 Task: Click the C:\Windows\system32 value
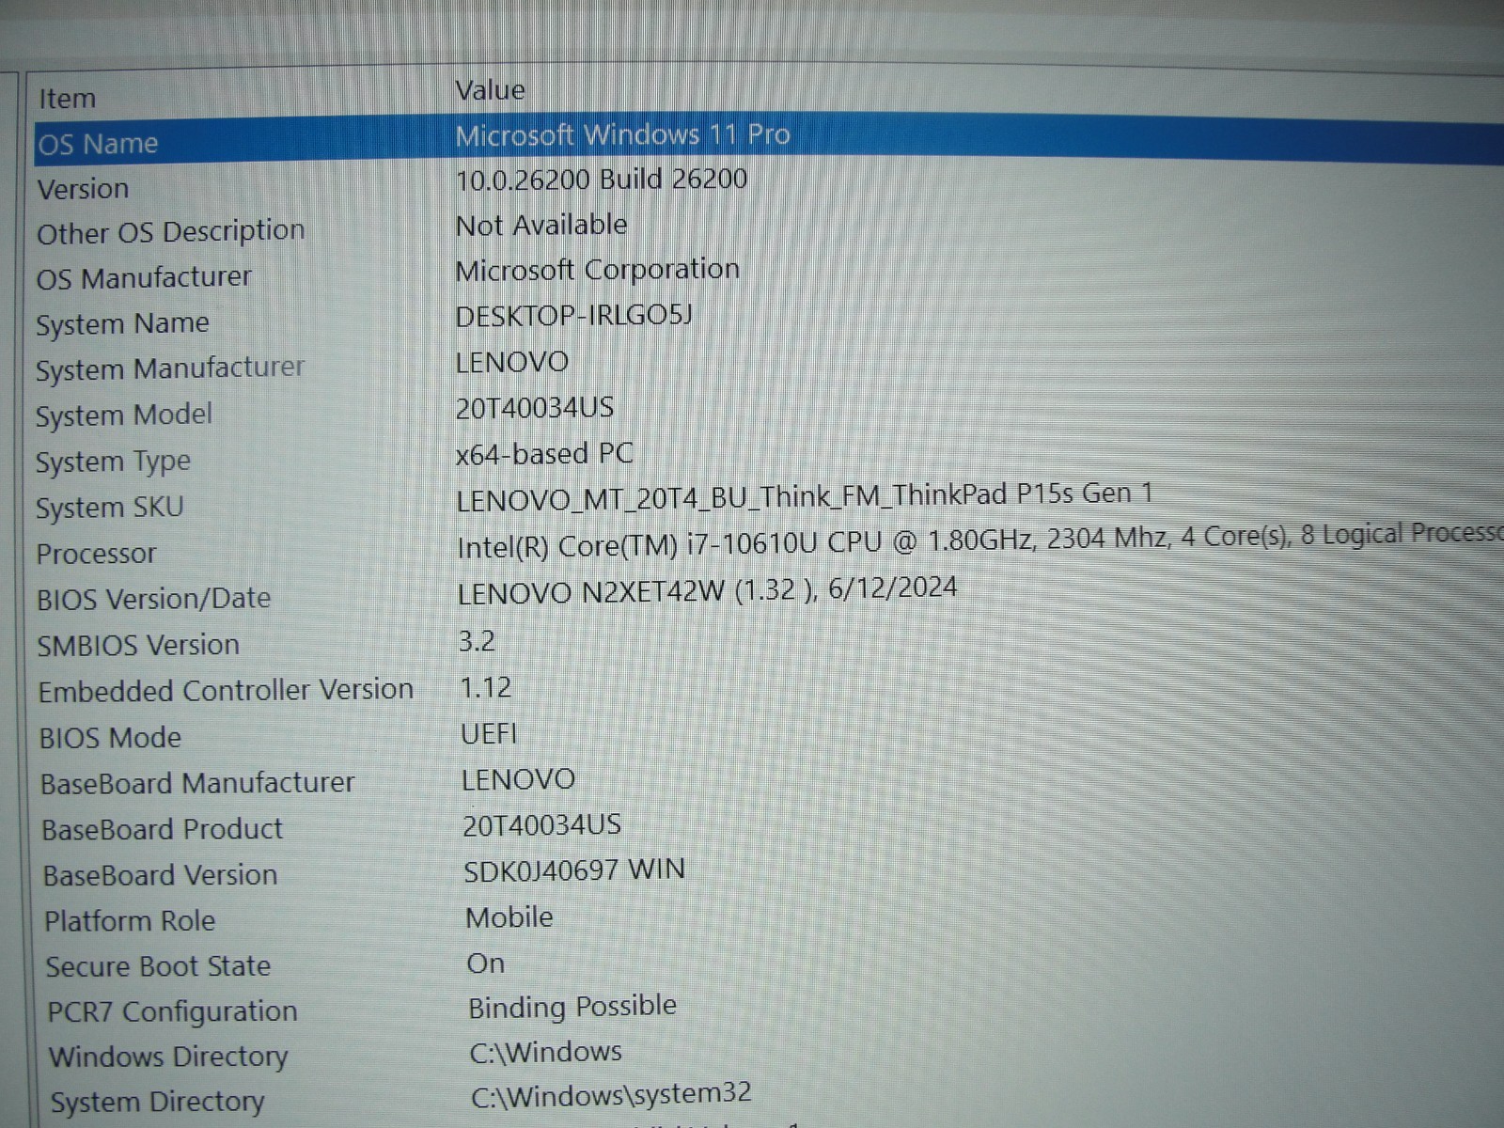pos(612,1095)
